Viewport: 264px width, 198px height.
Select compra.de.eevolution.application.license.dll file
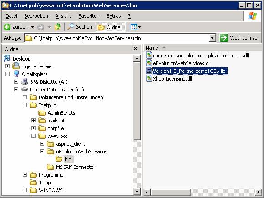[x=198, y=56]
